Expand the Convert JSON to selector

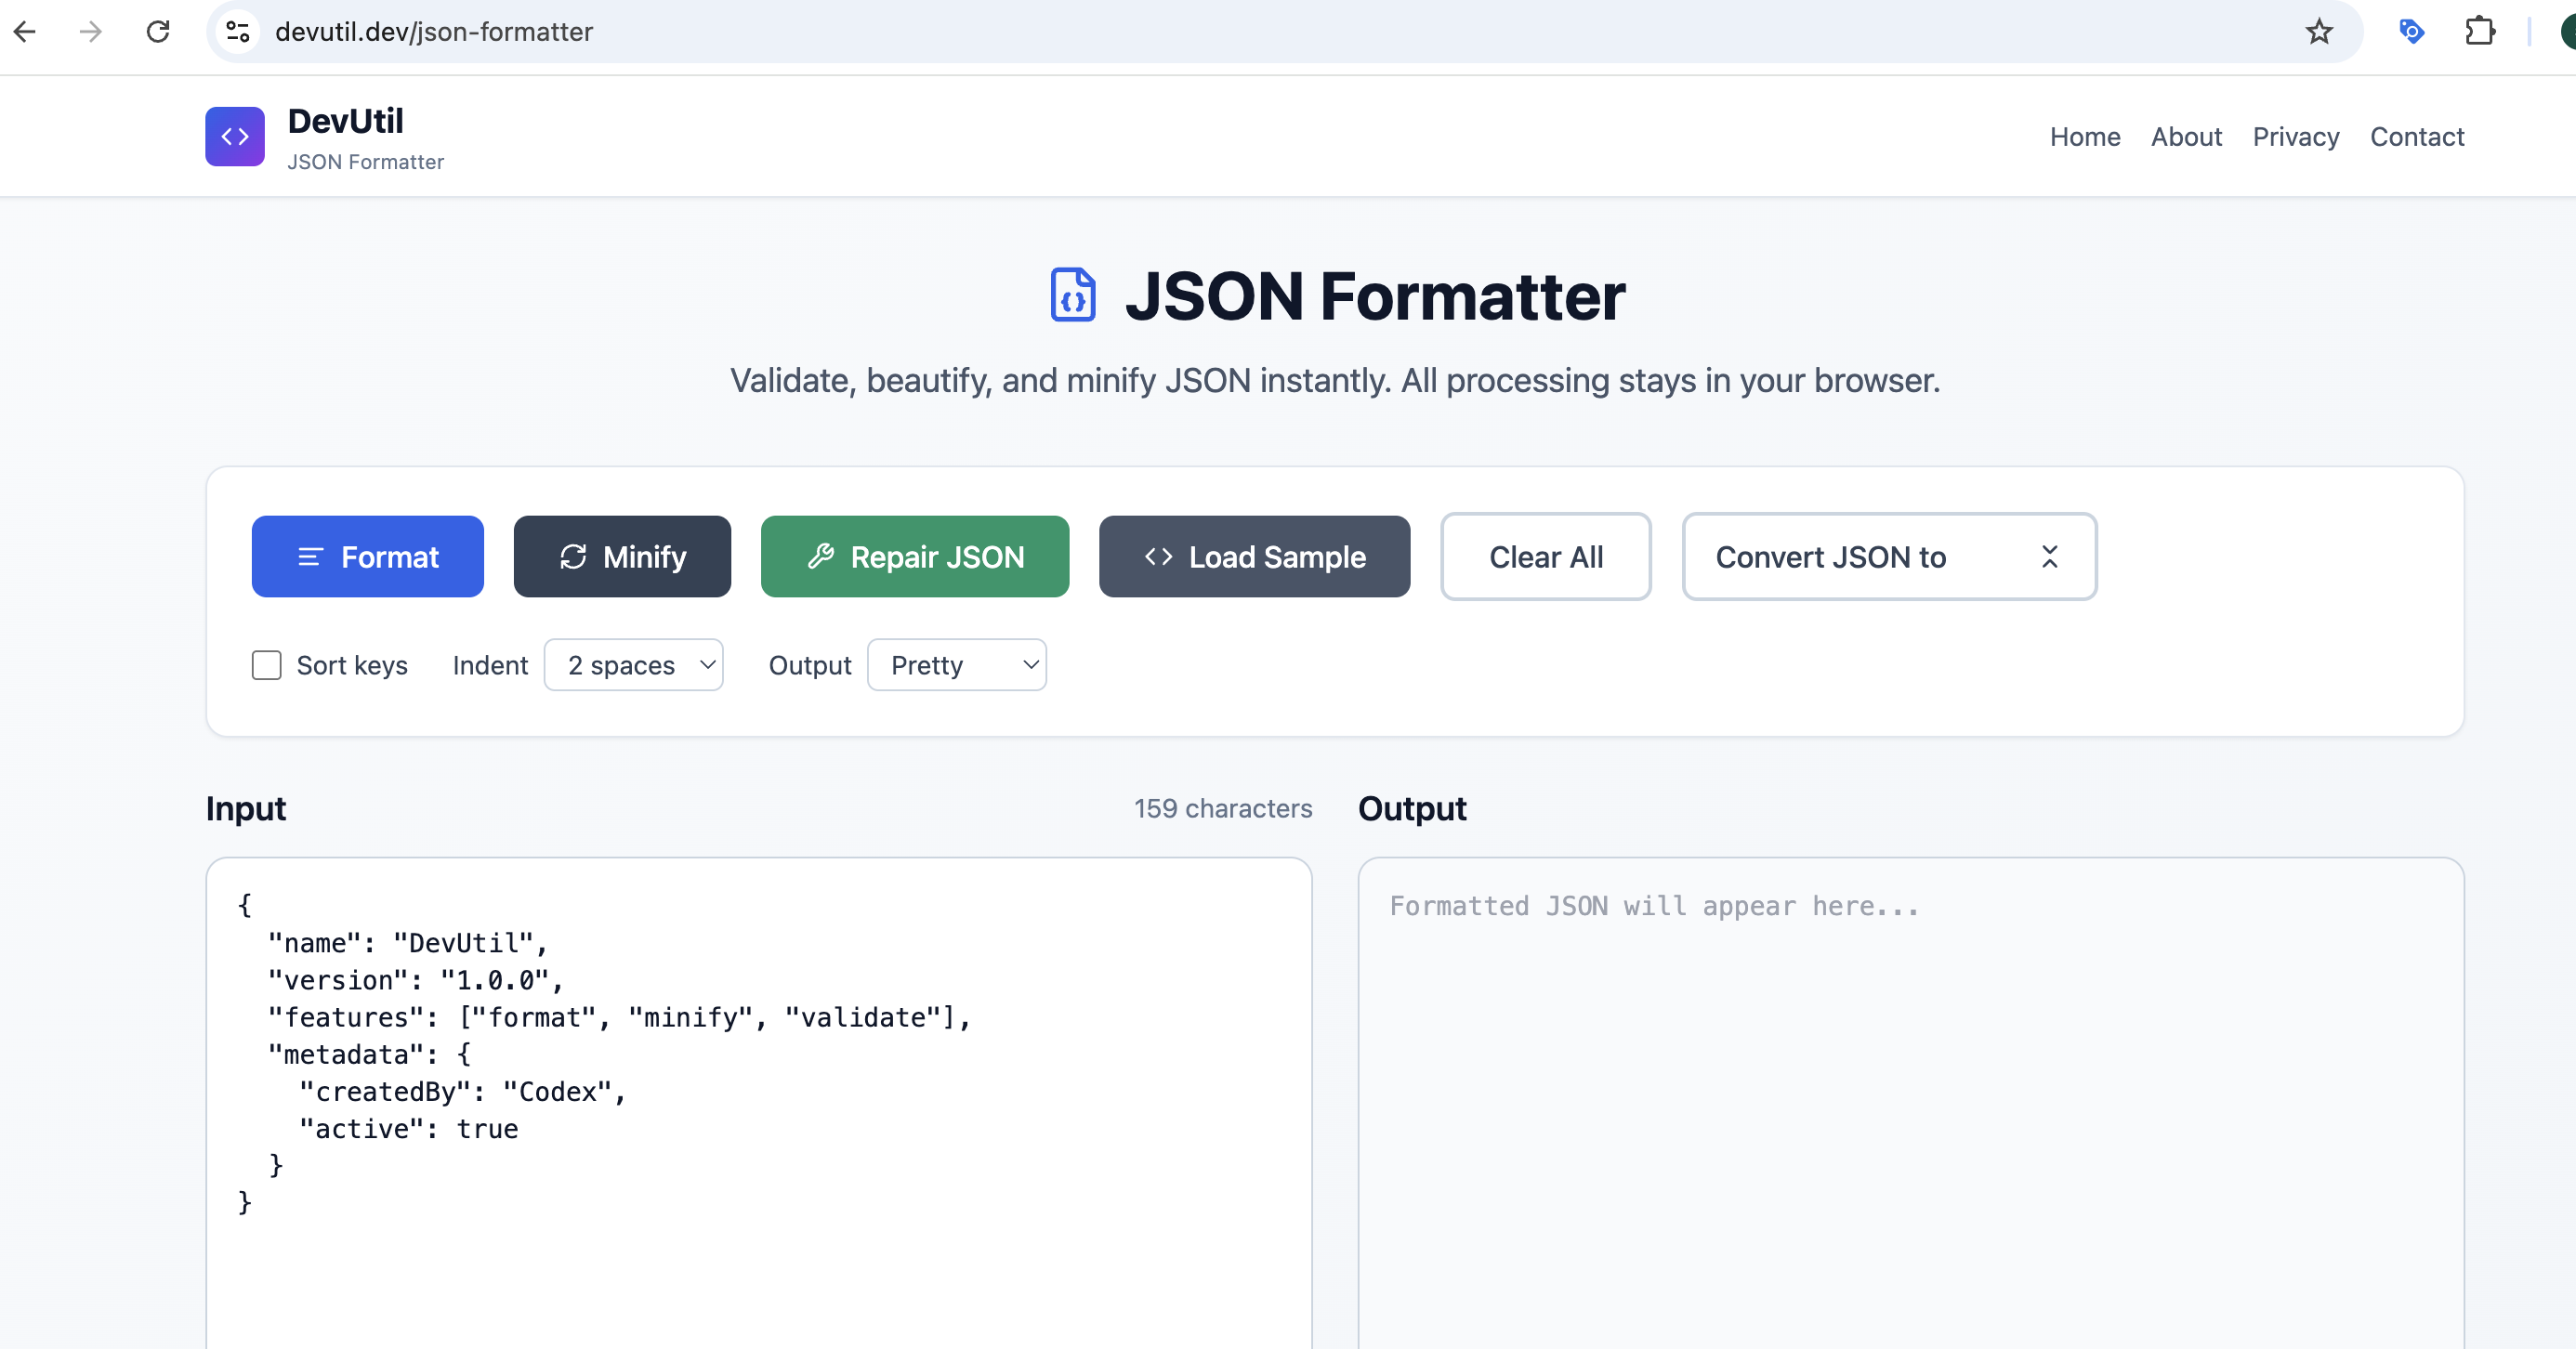pyautogui.click(x=1888, y=557)
